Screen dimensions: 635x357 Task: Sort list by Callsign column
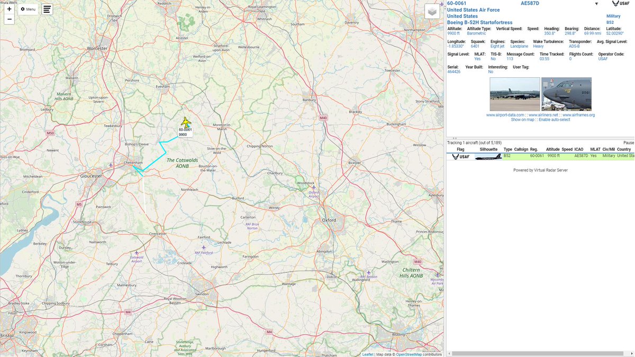point(521,150)
